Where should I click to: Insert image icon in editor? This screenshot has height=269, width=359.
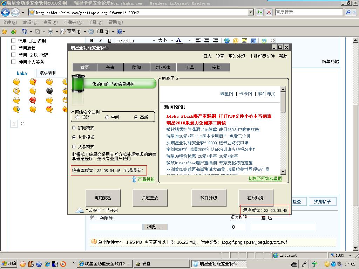pos(244,41)
